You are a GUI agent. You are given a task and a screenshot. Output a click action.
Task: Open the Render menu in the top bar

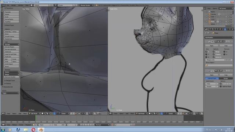pyautogui.click(x=14, y=5)
